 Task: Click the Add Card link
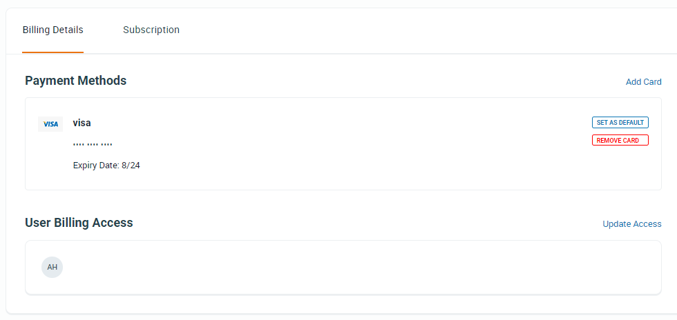(x=643, y=82)
